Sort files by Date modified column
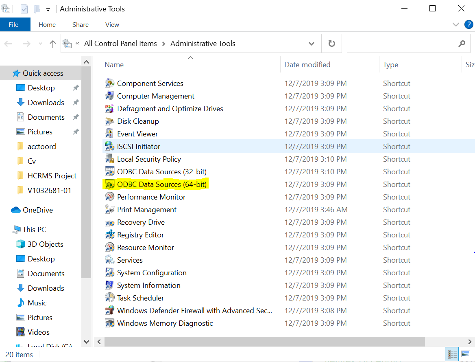The image size is (475, 362). pyautogui.click(x=307, y=65)
